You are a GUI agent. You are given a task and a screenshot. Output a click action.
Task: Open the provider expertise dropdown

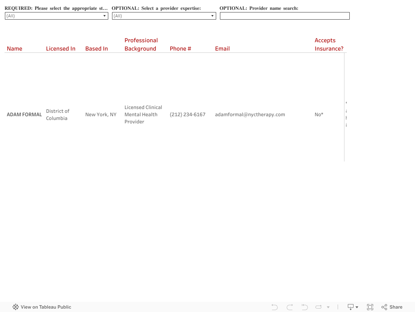click(x=164, y=16)
